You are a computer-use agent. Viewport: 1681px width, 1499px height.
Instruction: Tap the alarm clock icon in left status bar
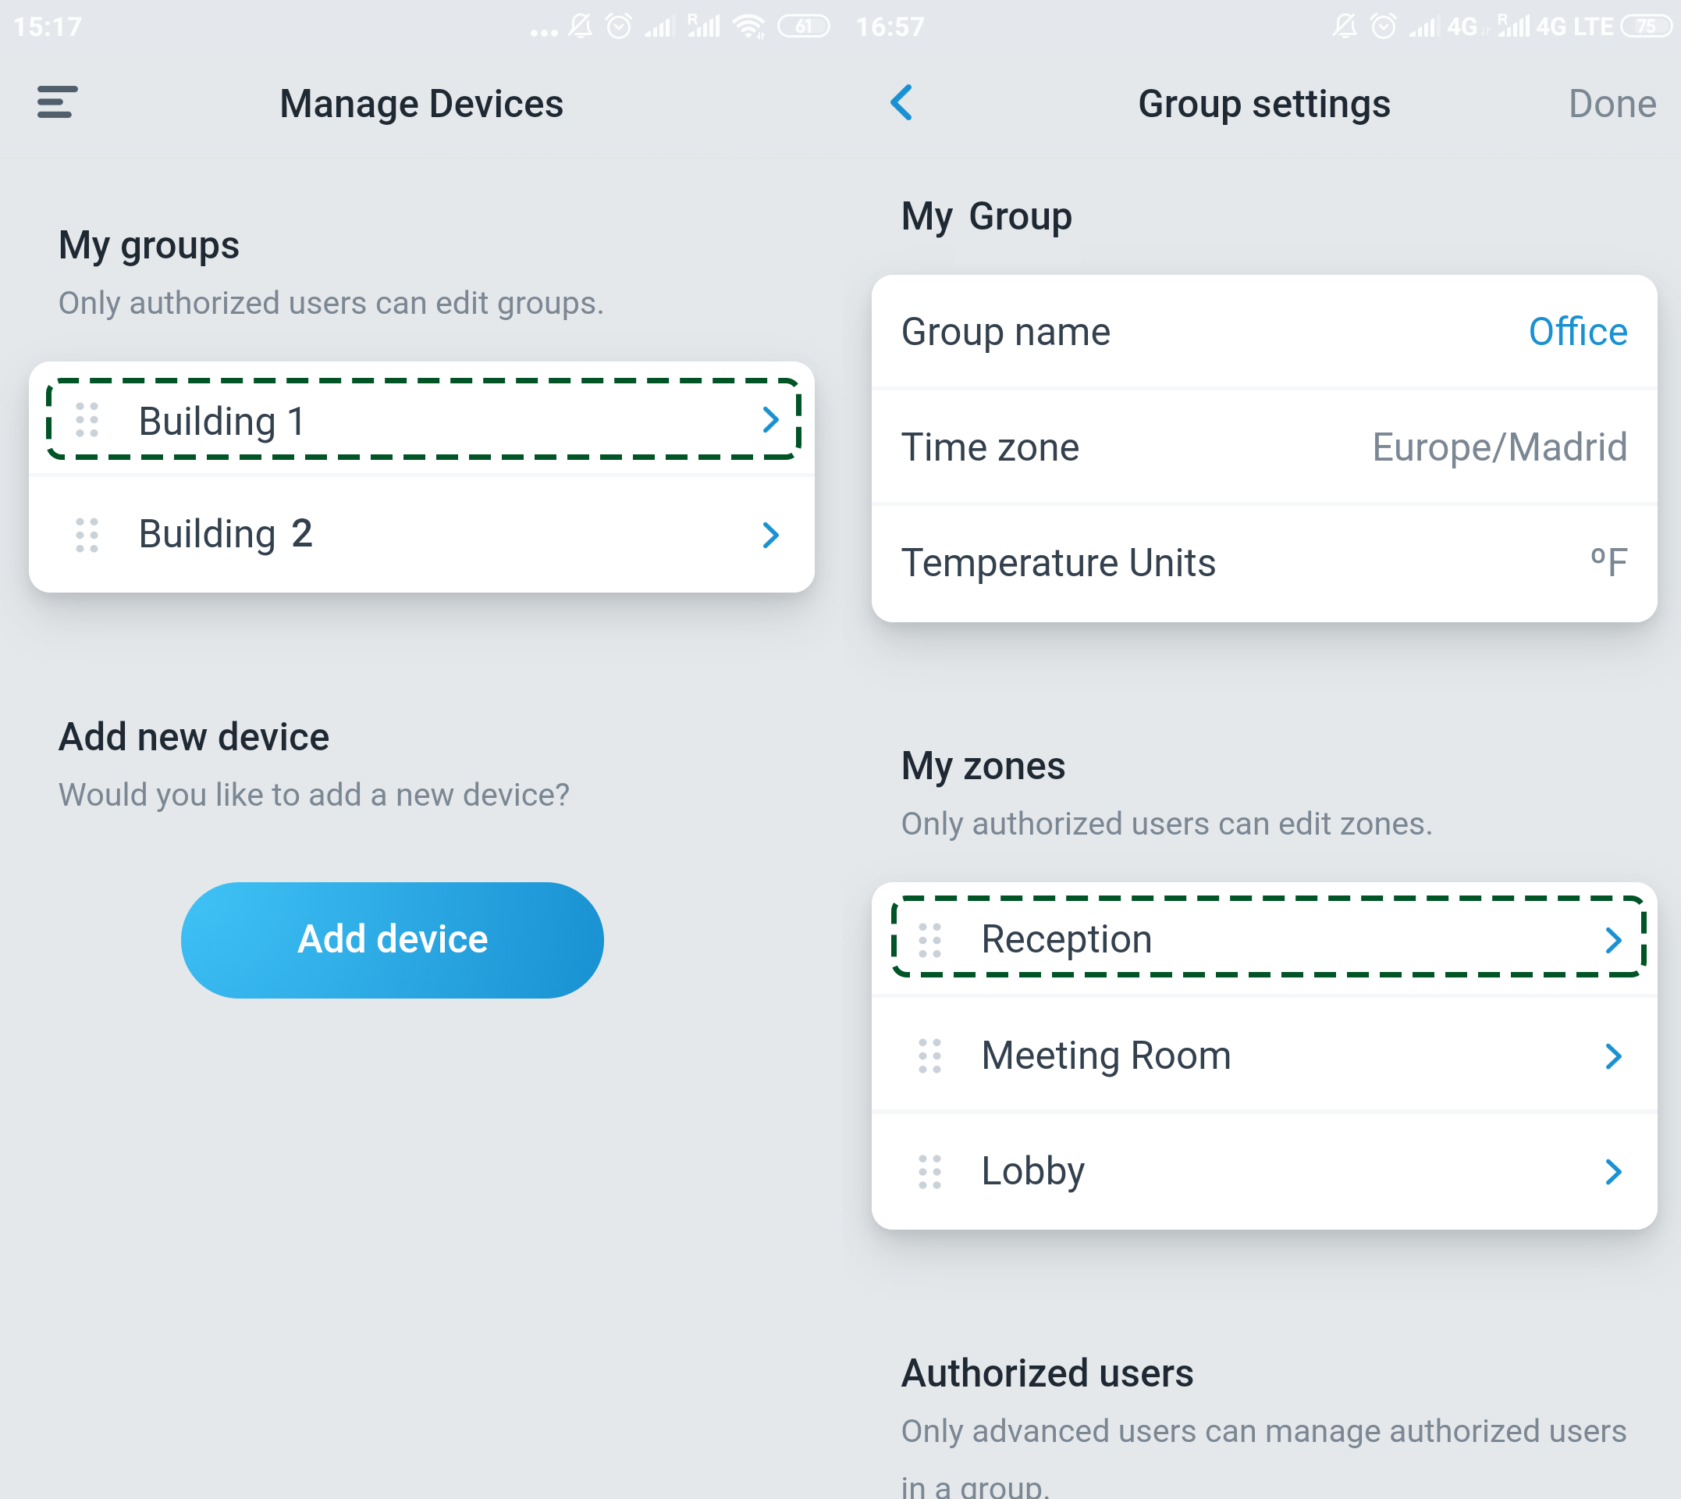619,27
